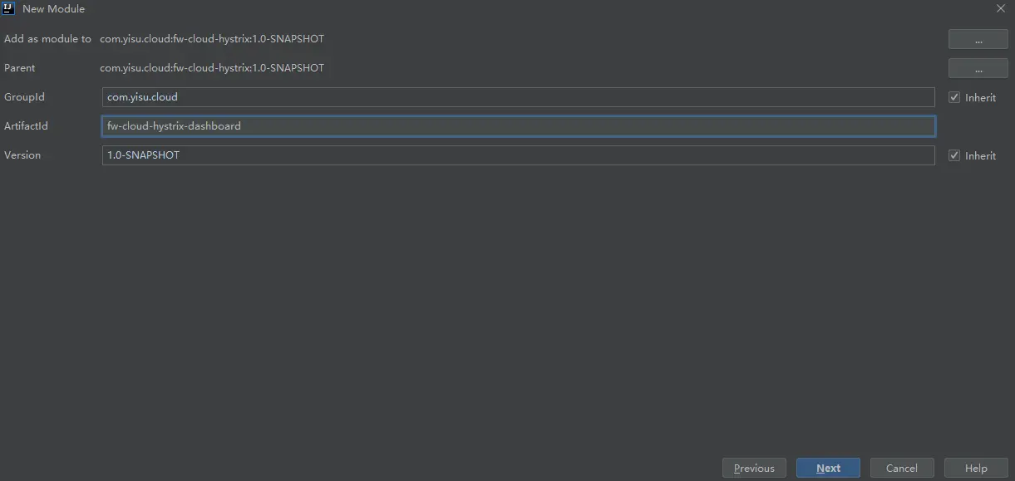This screenshot has height=481, width=1015.
Task: Open Help for this dialog
Action: tap(976, 469)
